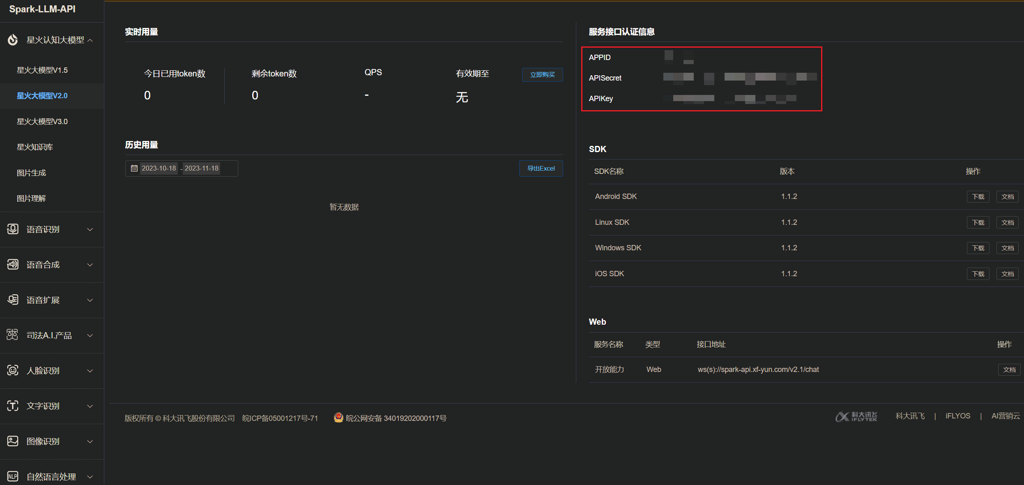Click the 科大讯飞 footer link

pos(910,416)
